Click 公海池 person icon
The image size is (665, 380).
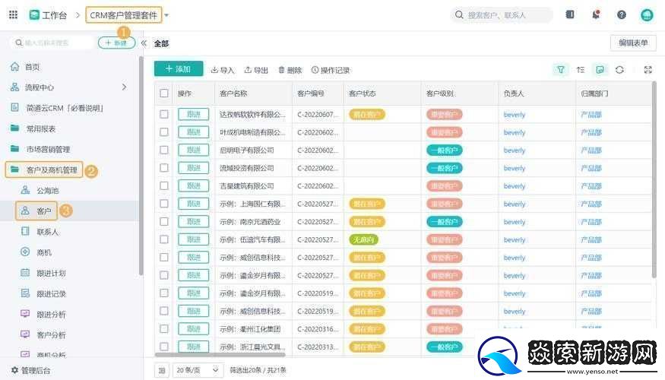pos(25,190)
